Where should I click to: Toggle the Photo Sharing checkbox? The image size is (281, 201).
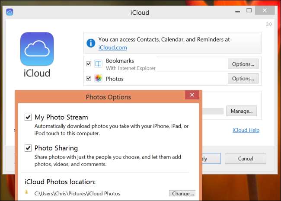click(x=28, y=148)
